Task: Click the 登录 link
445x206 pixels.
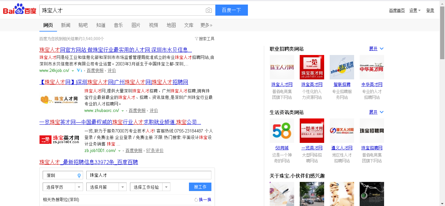Action: (x=430, y=10)
